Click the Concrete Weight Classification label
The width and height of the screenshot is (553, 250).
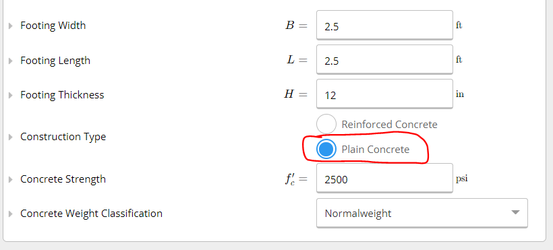91,214
